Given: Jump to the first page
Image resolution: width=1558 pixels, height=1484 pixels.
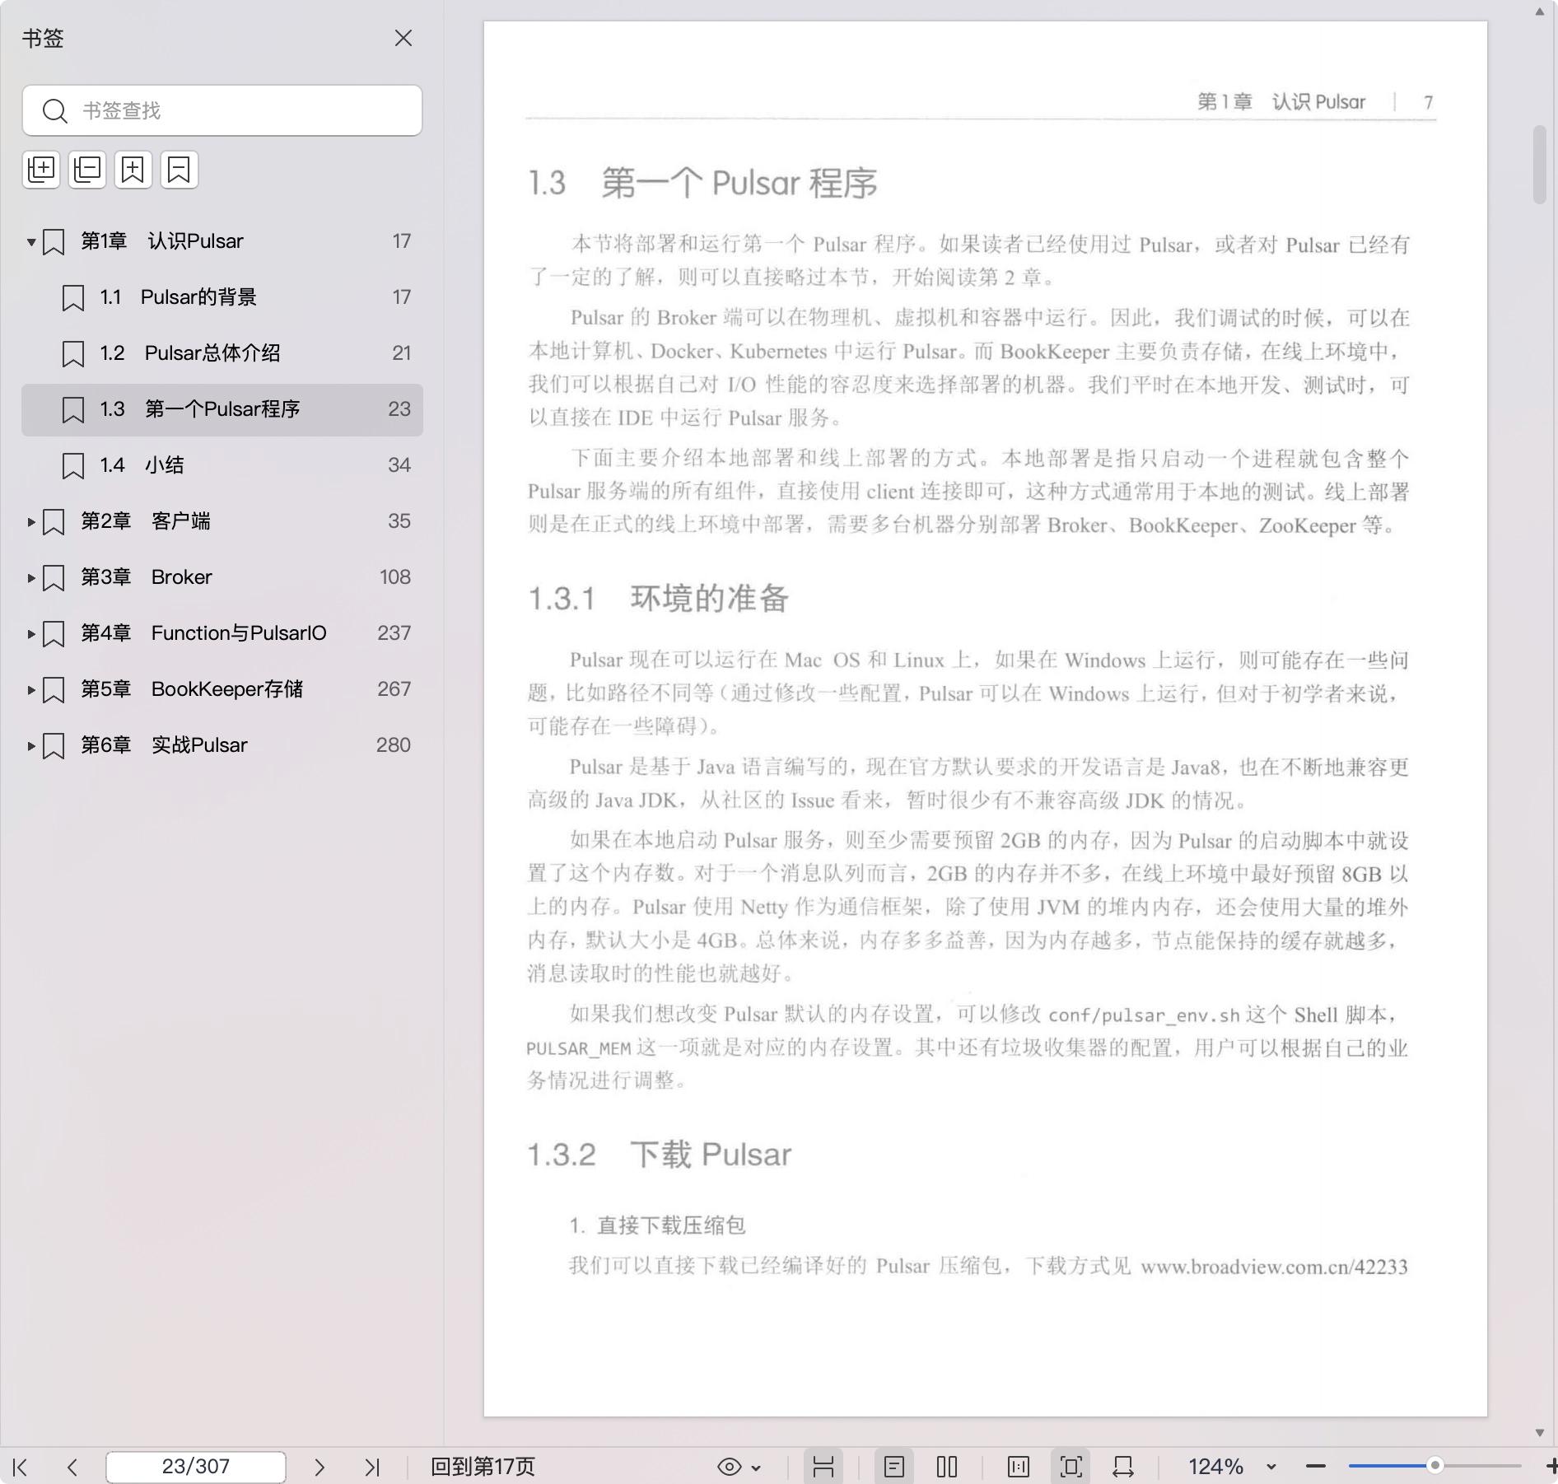Looking at the screenshot, I should [x=21, y=1467].
